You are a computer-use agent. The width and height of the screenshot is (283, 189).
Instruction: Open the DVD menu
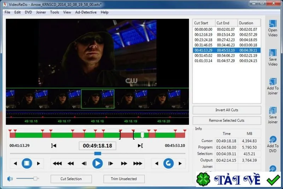pos(28,12)
